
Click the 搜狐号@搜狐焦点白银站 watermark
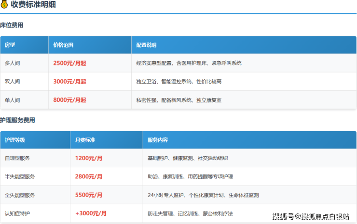click(311, 216)
